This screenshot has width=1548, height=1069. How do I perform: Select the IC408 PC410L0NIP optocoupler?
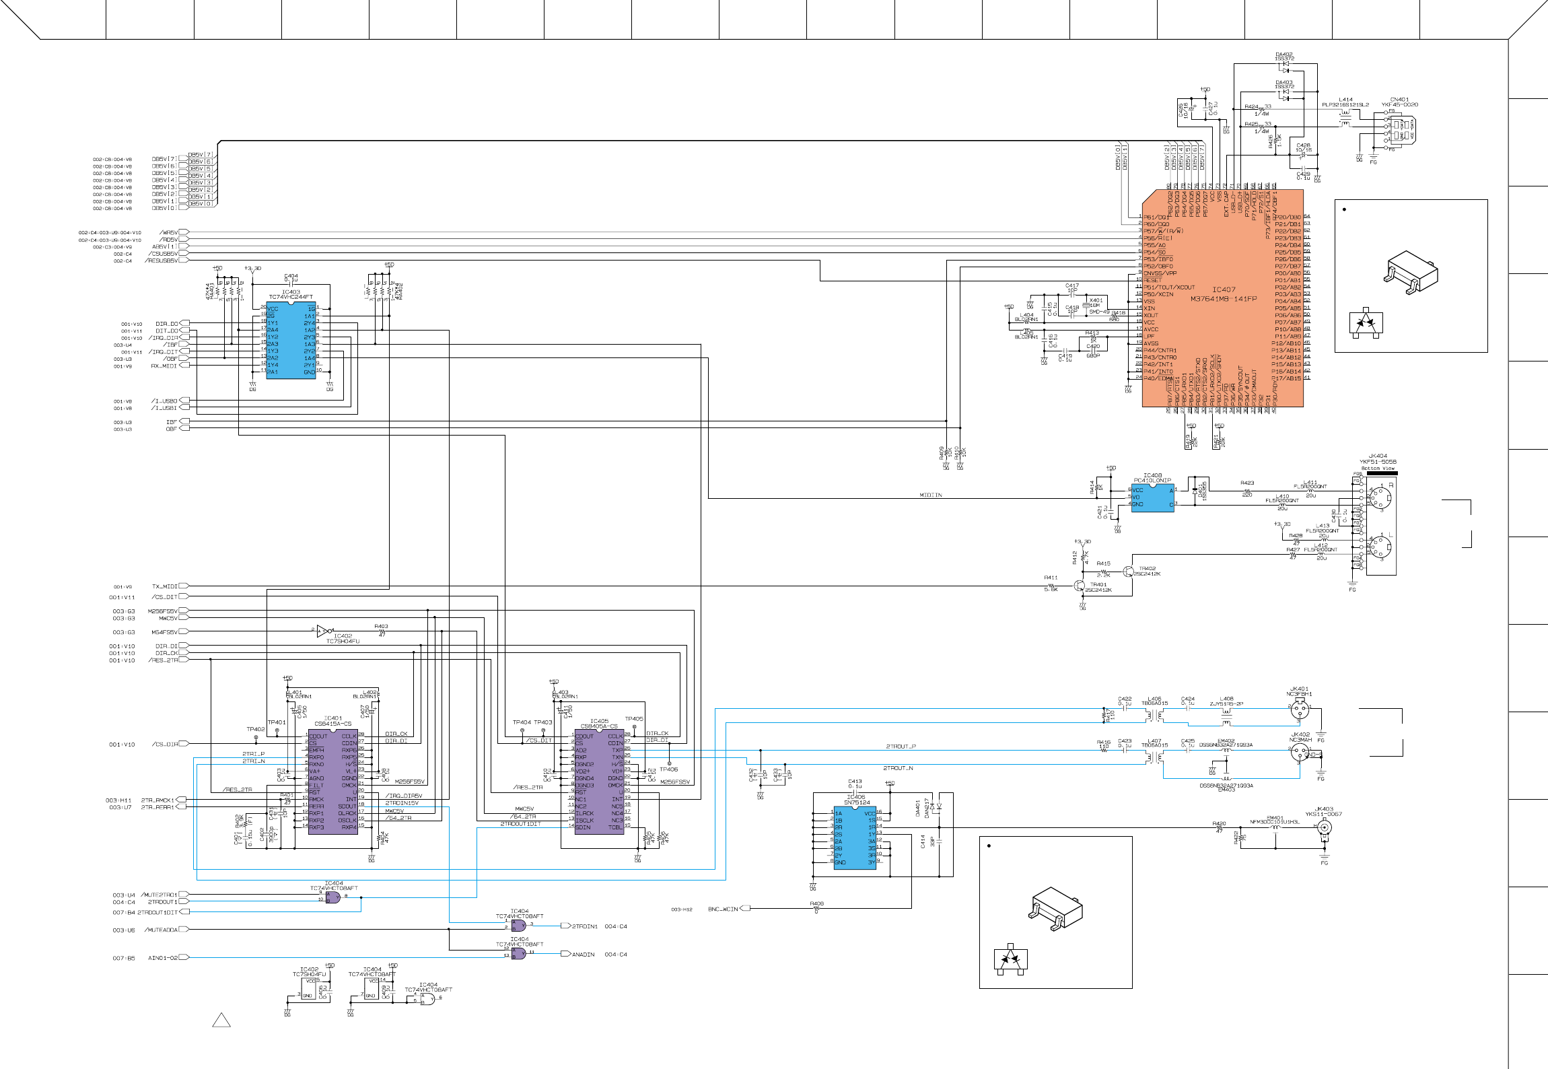pyautogui.click(x=1152, y=497)
